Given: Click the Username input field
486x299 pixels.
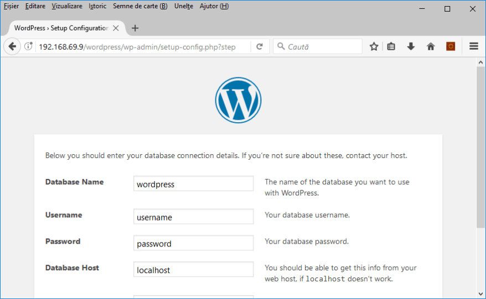Looking at the screenshot, I should pyautogui.click(x=193, y=217).
